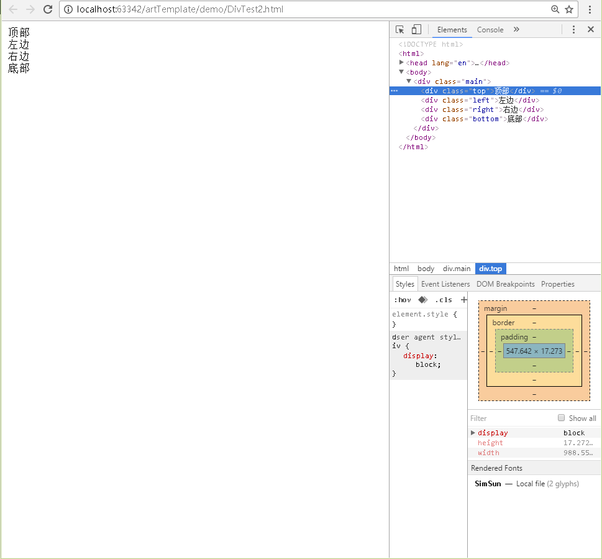Viewport: 602px width, 559px height.
Task: Click the closing body tag line
Action: click(421, 137)
